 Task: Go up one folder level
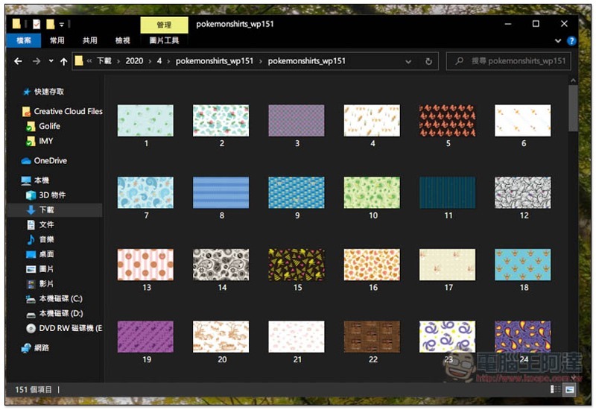[63, 61]
